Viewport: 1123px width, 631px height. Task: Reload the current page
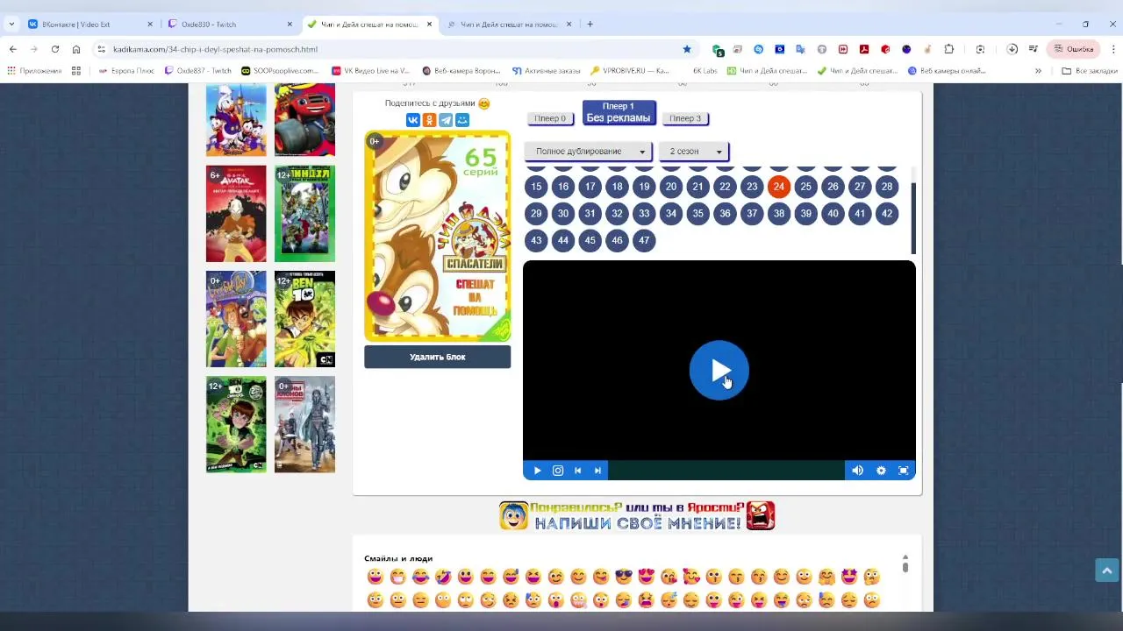[x=55, y=49]
